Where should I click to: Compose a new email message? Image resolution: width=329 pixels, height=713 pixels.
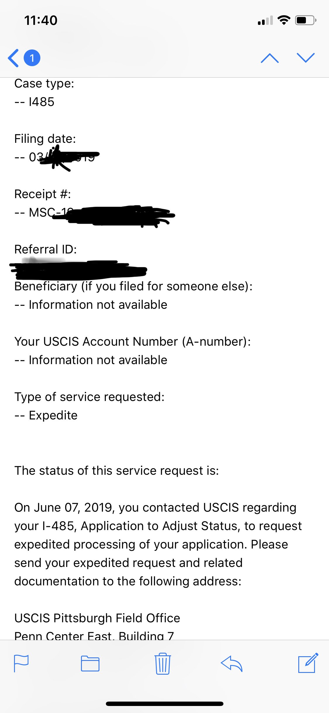click(x=308, y=663)
